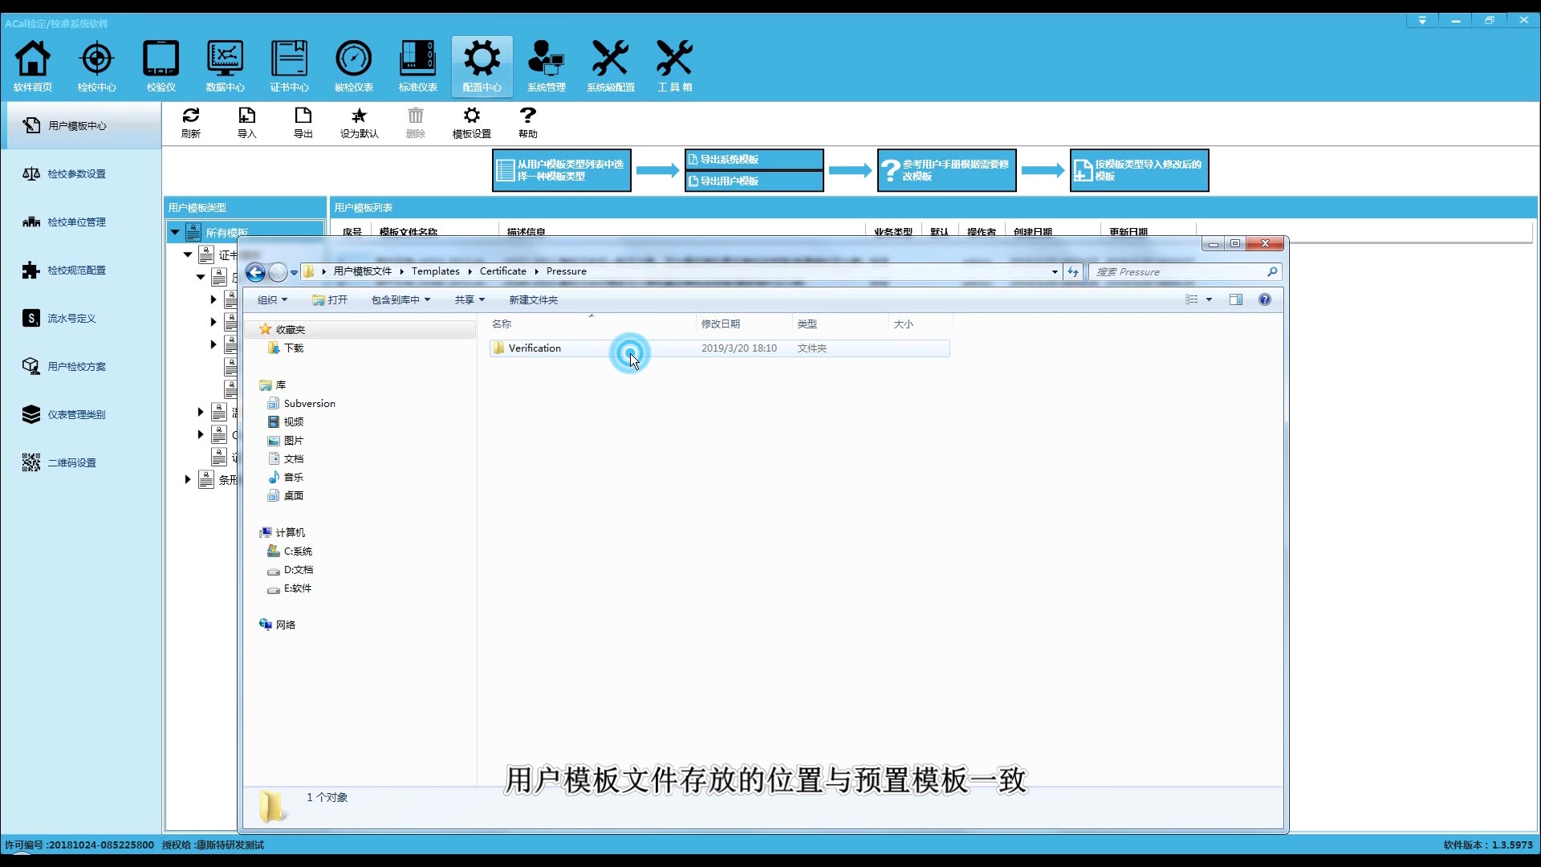Screen dimensions: 1541x867
Task: Open the Verification folder
Action: (535, 348)
